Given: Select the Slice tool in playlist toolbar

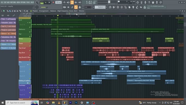Looking at the screenshot, I should (x=20, y=11).
